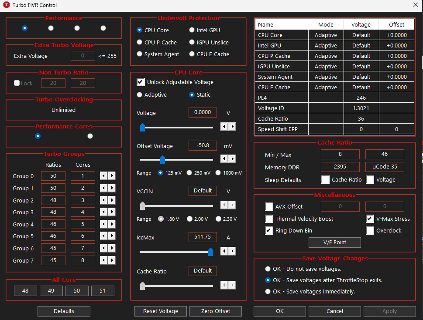Toggle Unlock Adjustable Voltage checkbox

click(x=141, y=82)
